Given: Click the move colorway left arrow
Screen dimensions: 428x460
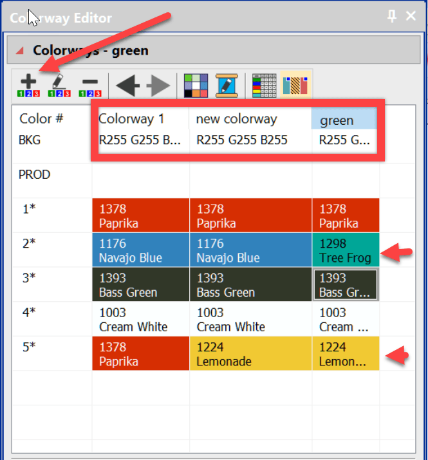Looking at the screenshot, I should click(x=127, y=86).
